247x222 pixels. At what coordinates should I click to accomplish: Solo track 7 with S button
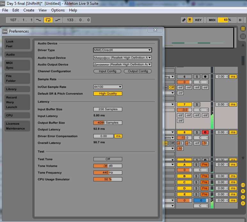pyautogui.click(x=197, y=105)
